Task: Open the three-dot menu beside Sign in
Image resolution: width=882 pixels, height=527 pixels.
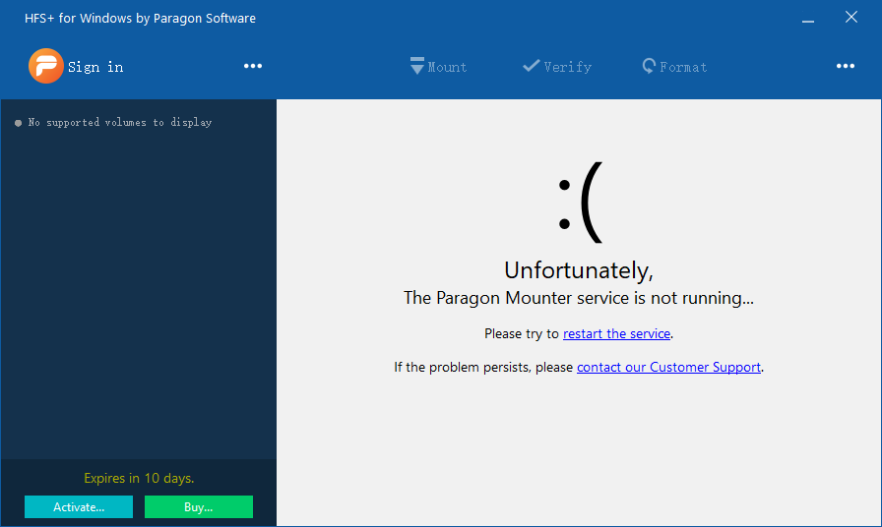Action: pyautogui.click(x=253, y=66)
